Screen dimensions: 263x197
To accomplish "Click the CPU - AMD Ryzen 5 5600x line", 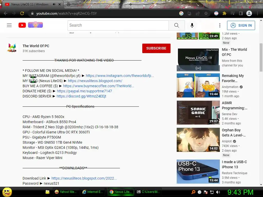I will (x=43, y=117).
